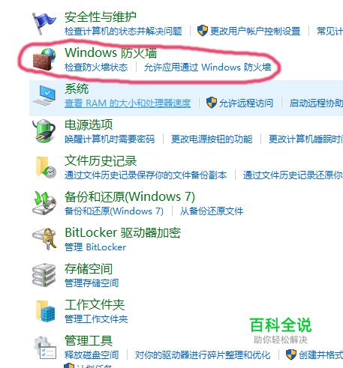Screen dimensions: 343x368
Task: Click the System computer monitor icon
Action: tap(44, 95)
